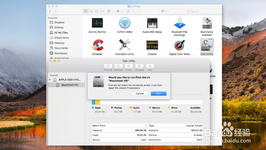Screen dimensions: 266x150
Task: Click Owners value Enabled
Action: [198, 135]
